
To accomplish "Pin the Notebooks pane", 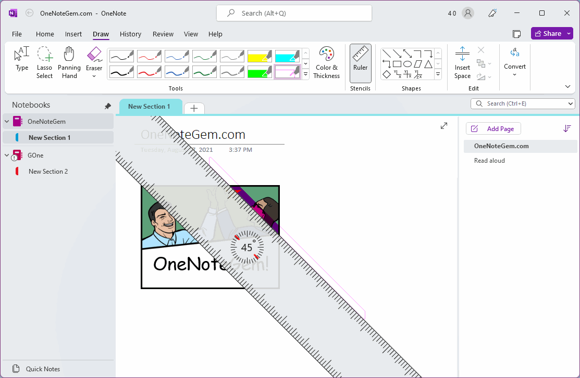I will [x=108, y=106].
